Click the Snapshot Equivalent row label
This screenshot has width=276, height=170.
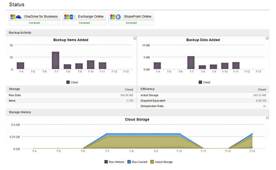pyautogui.click(x=153, y=100)
